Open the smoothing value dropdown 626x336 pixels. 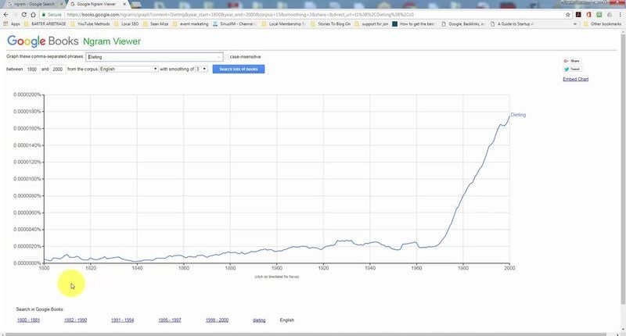pyautogui.click(x=201, y=69)
